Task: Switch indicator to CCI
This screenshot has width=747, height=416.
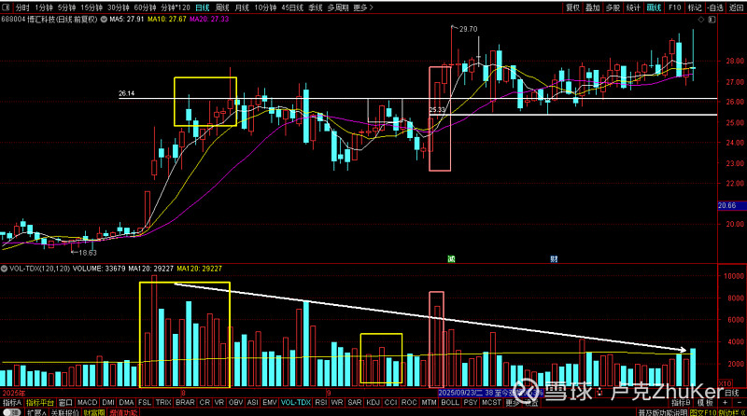Action: tap(390, 403)
